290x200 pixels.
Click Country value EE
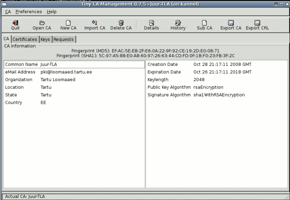coord(43,102)
